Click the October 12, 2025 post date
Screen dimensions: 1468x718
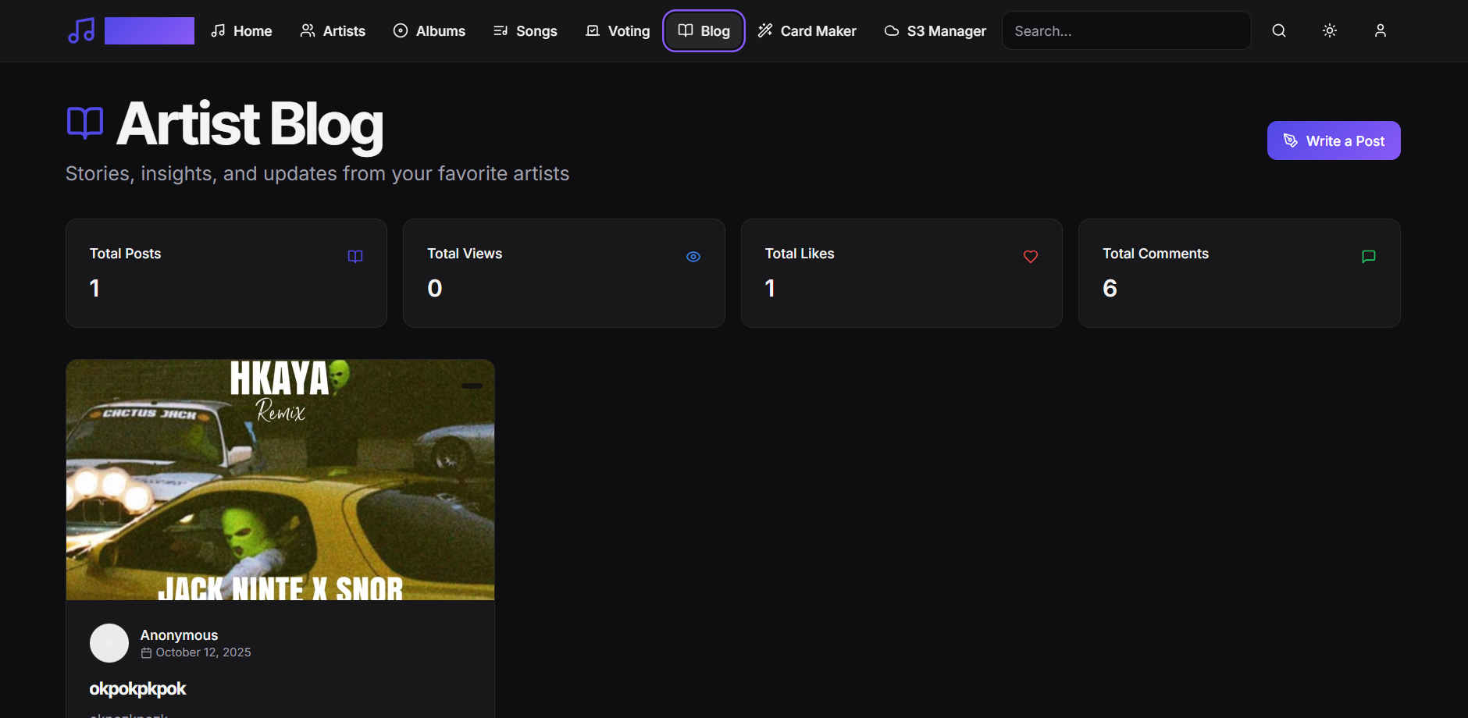click(x=203, y=652)
